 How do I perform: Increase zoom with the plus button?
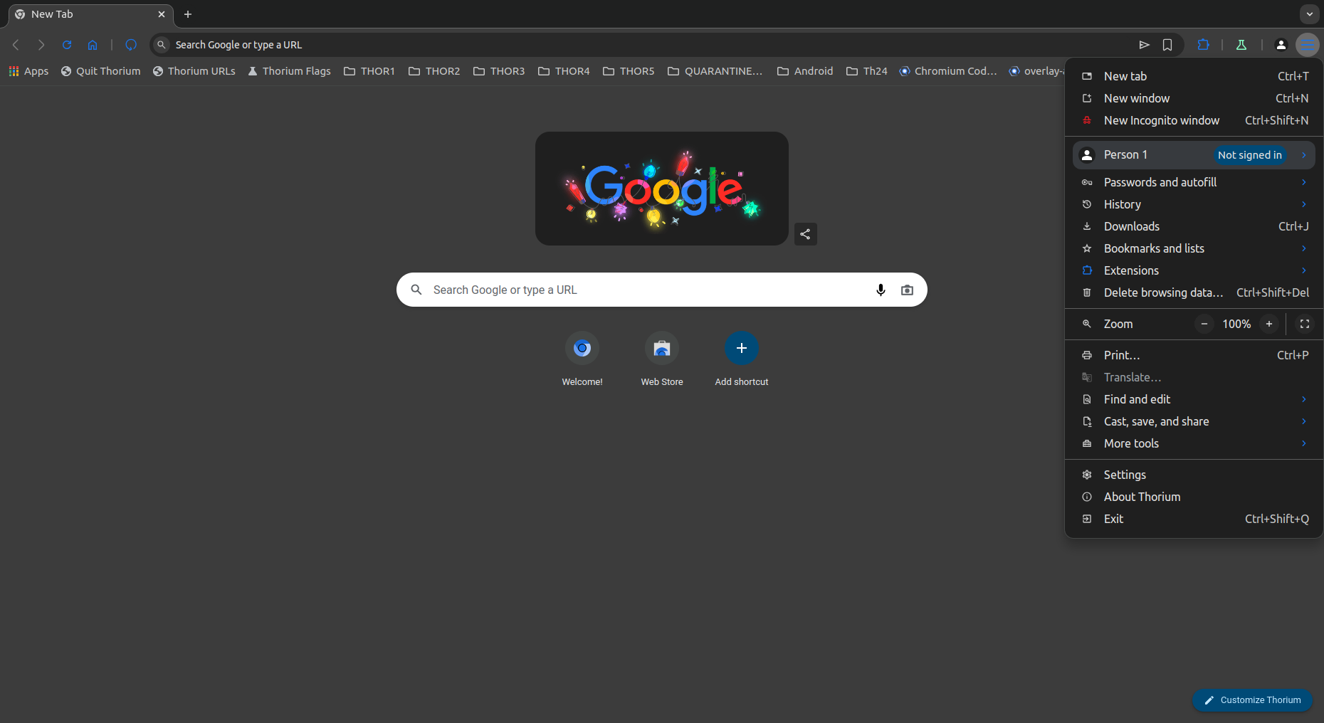point(1269,324)
